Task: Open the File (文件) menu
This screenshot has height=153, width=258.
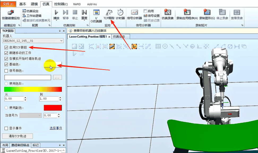Action: point(8,4)
